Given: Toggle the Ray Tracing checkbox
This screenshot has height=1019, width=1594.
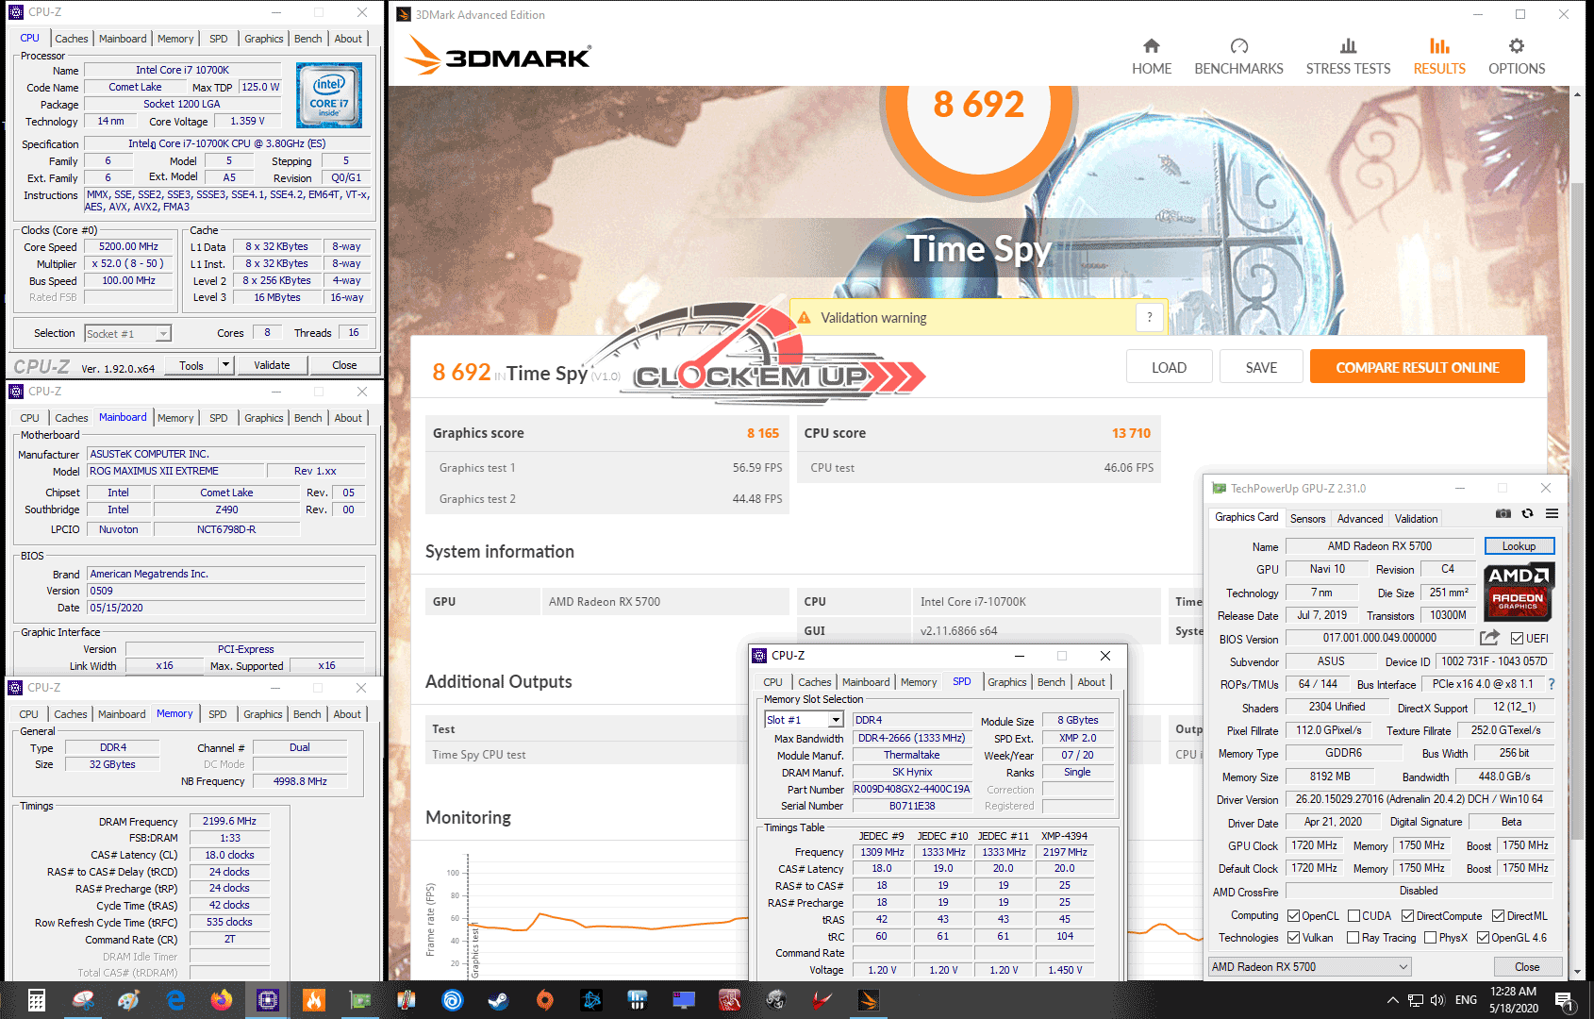Looking at the screenshot, I should tap(1353, 938).
